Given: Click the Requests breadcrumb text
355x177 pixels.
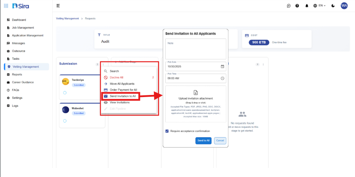Looking at the screenshot, I should click(x=91, y=19).
